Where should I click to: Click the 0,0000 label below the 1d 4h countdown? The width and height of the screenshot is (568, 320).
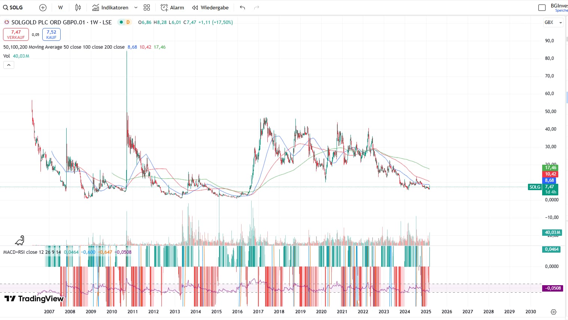click(552, 200)
